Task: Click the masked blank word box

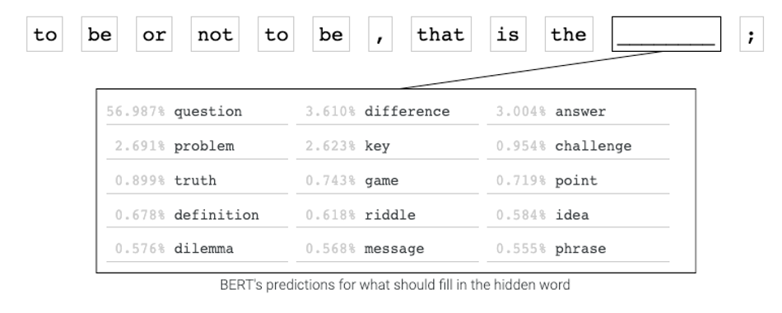Action: (x=666, y=34)
